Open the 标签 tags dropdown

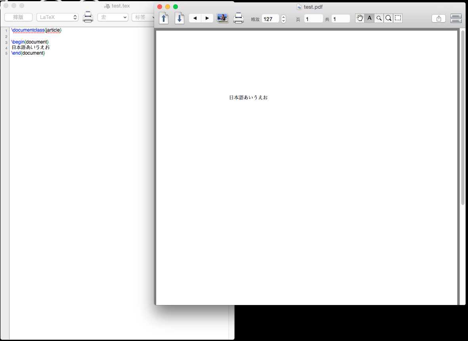[x=143, y=17]
